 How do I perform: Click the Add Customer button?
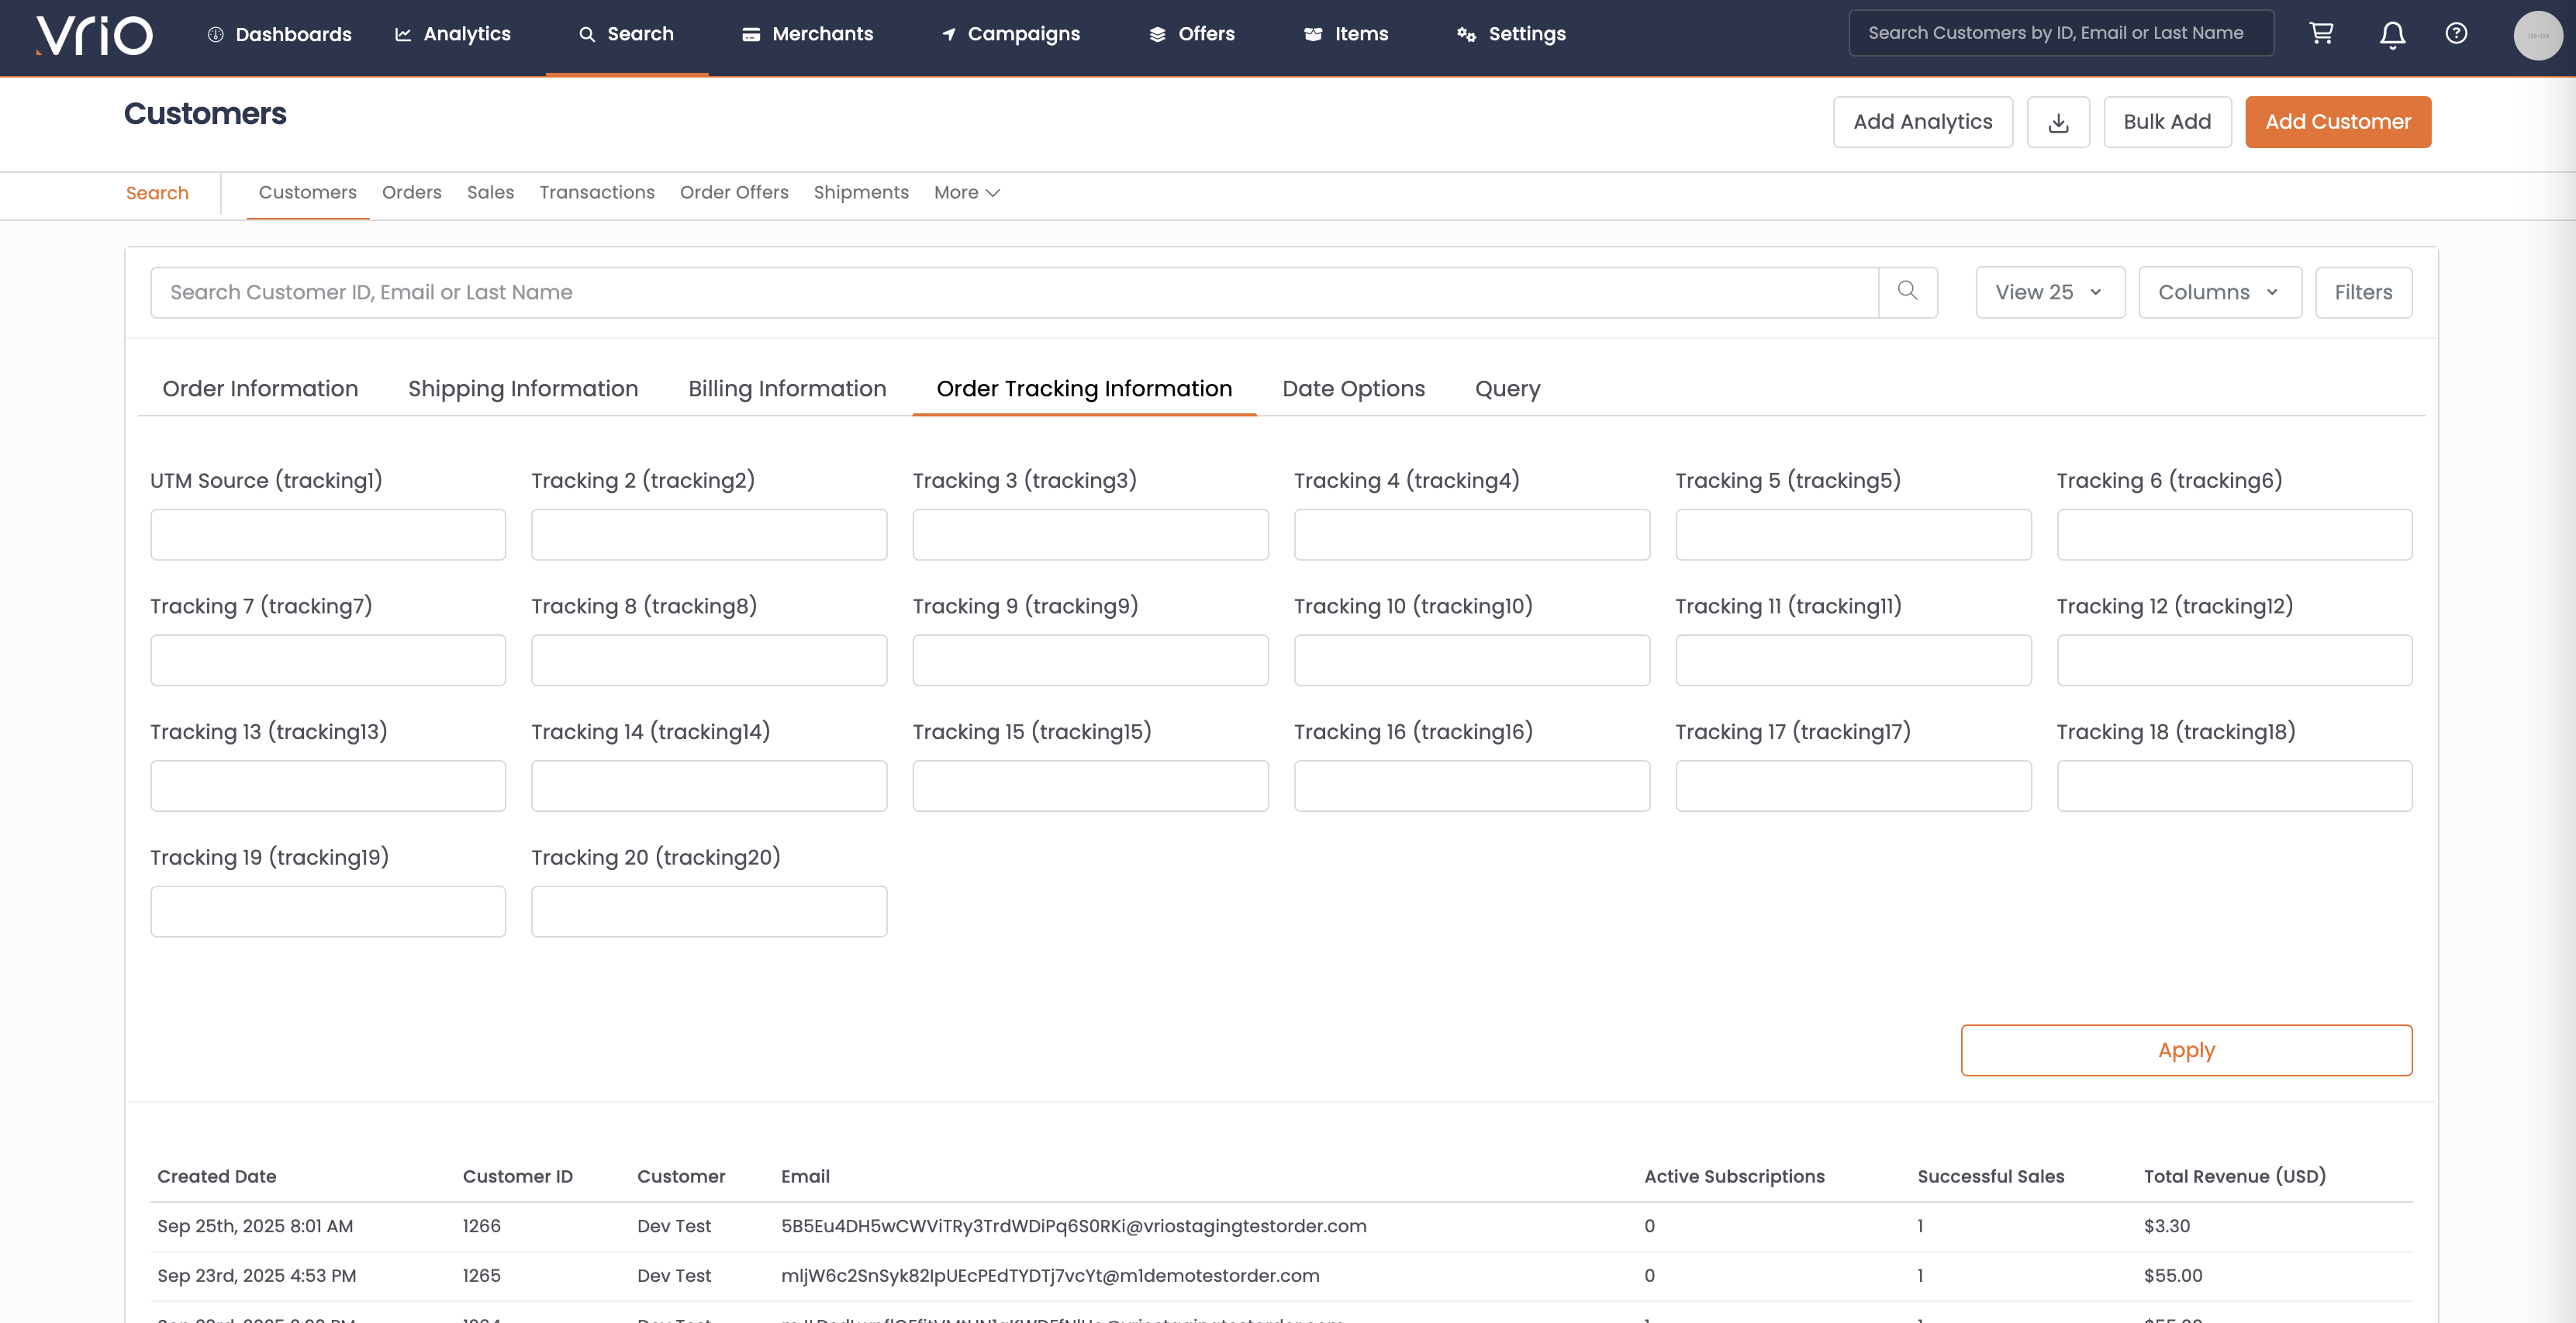[x=2337, y=122]
